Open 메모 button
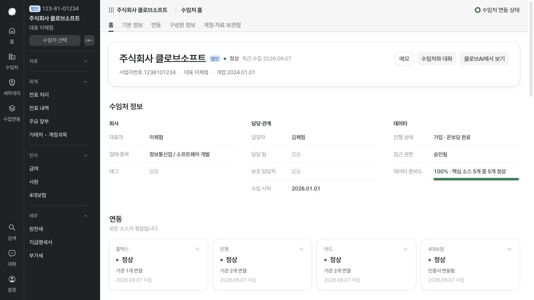The height and width of the screenshot is (300, 534). 404,59
